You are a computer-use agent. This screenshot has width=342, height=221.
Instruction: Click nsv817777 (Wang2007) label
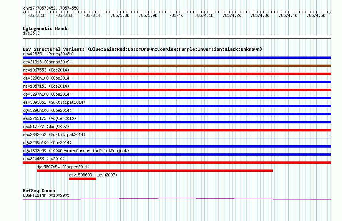pyautogui.click(x=46, y=126)
